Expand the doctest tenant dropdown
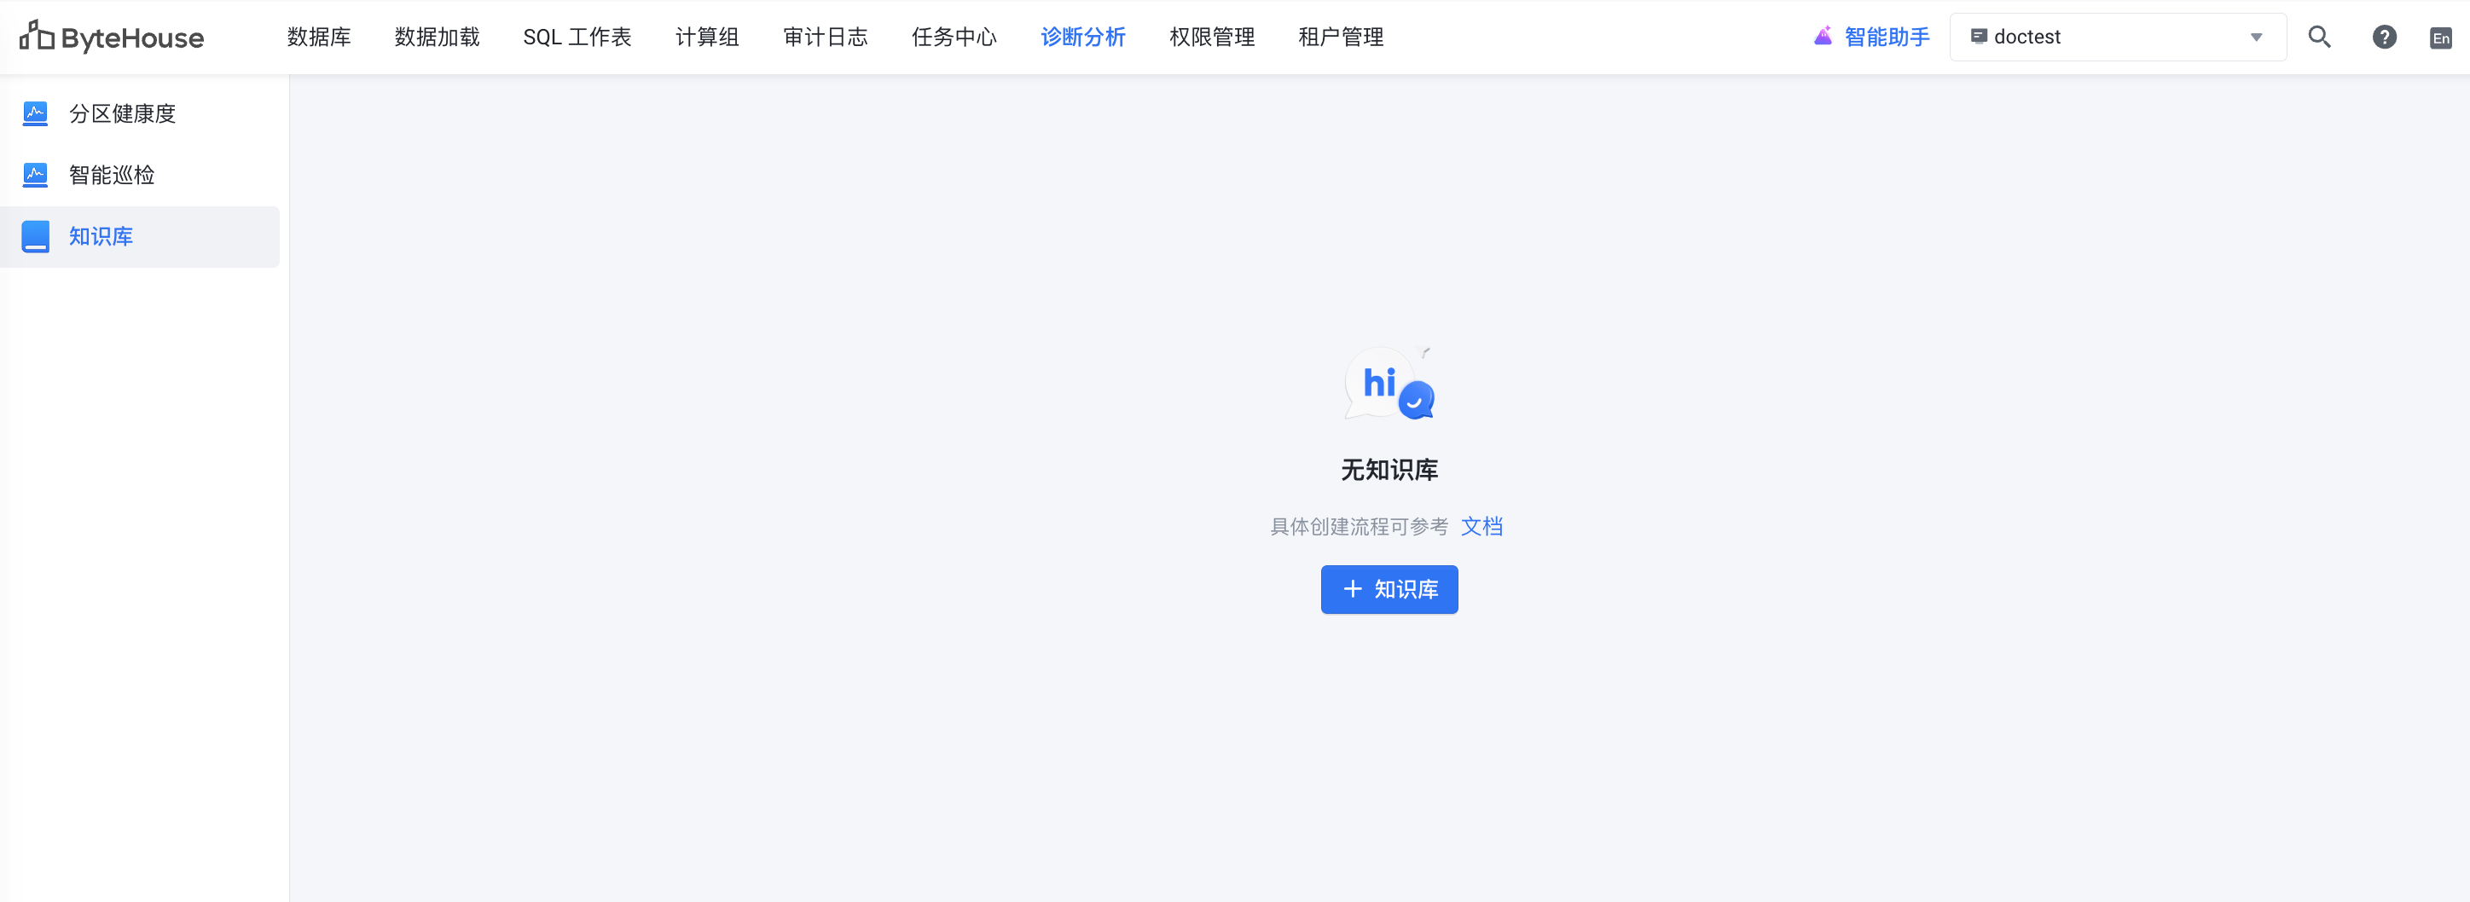Image resolution: width=2470 pixels, height=902 pixels. tap(2118, 37)
